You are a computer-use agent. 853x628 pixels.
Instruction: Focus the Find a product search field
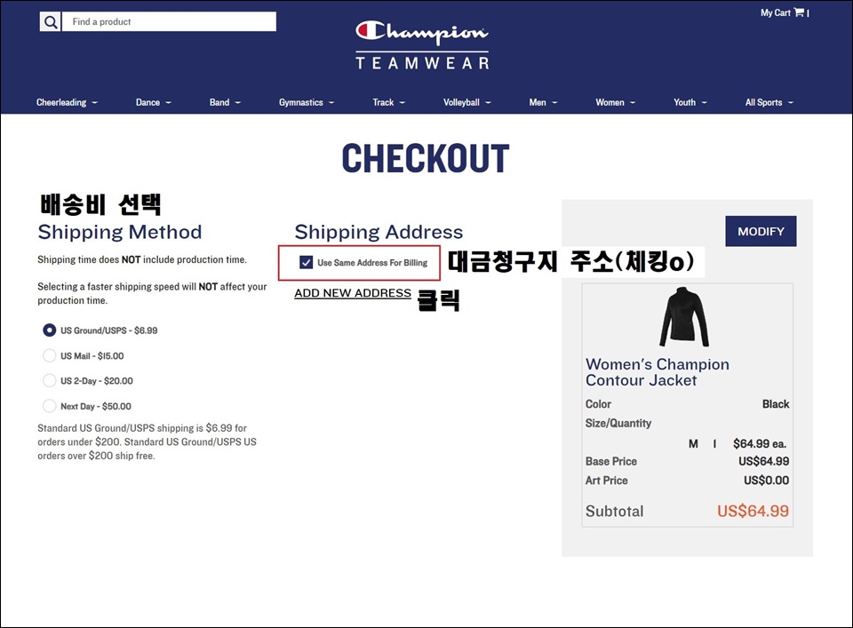coord(169,21)
